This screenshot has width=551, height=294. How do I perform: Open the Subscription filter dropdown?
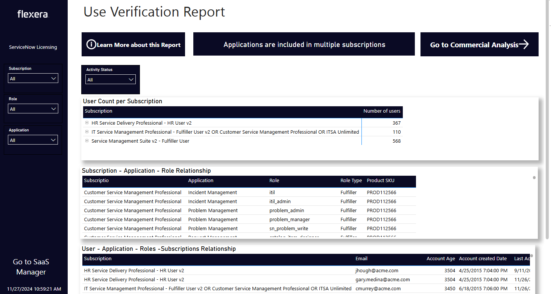click(x=33, y=78)
